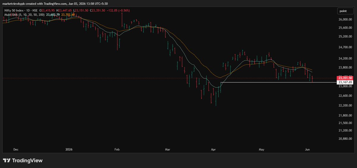Click the EMA value 23,603.79

(x=53, y=14)
